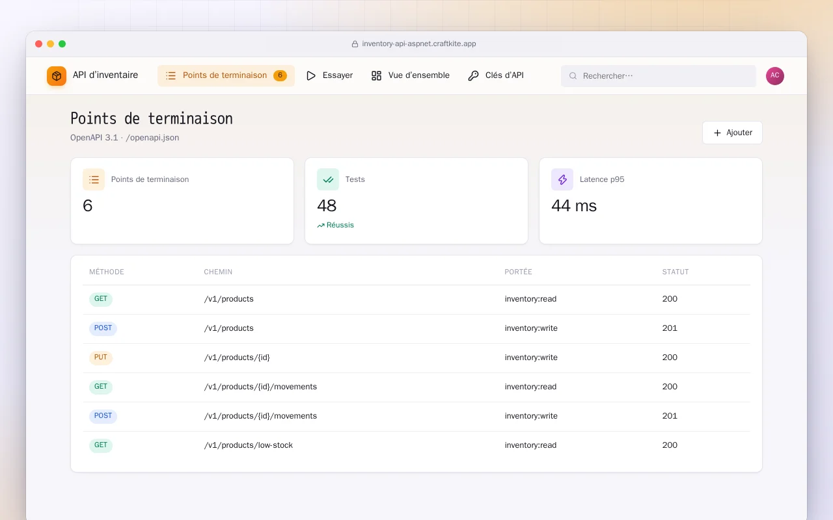Click status 200 in the PUT row

coord(670,357)
